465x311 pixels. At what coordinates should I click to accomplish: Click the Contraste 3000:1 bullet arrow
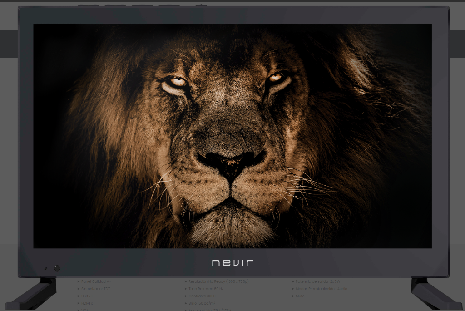coord(186,296)
